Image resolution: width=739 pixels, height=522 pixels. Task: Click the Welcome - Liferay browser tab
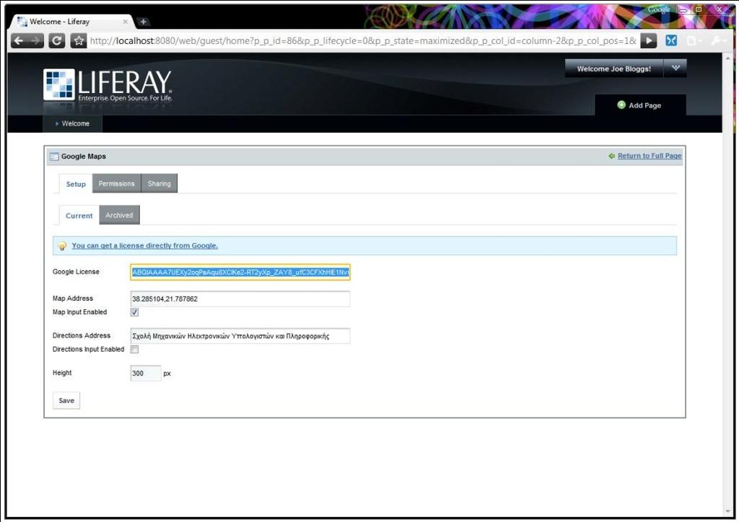click(73, 22)
